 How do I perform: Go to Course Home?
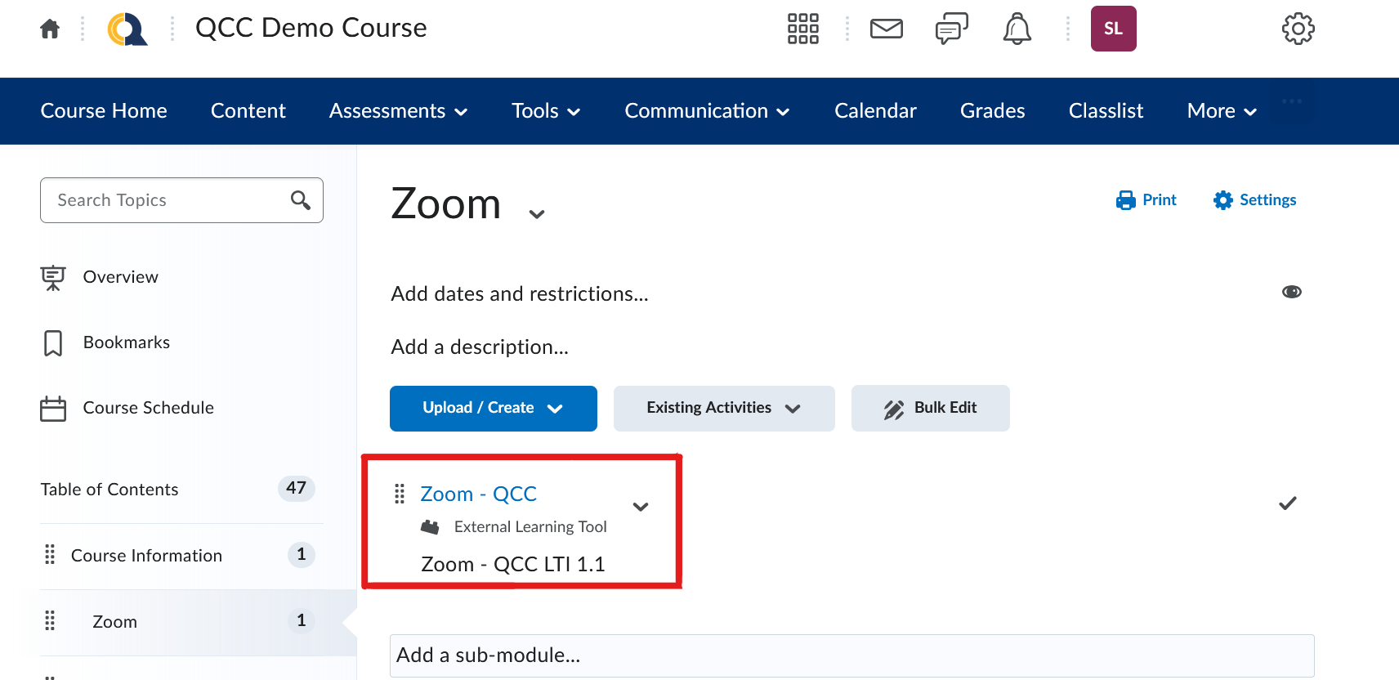(x=104, y=111)
